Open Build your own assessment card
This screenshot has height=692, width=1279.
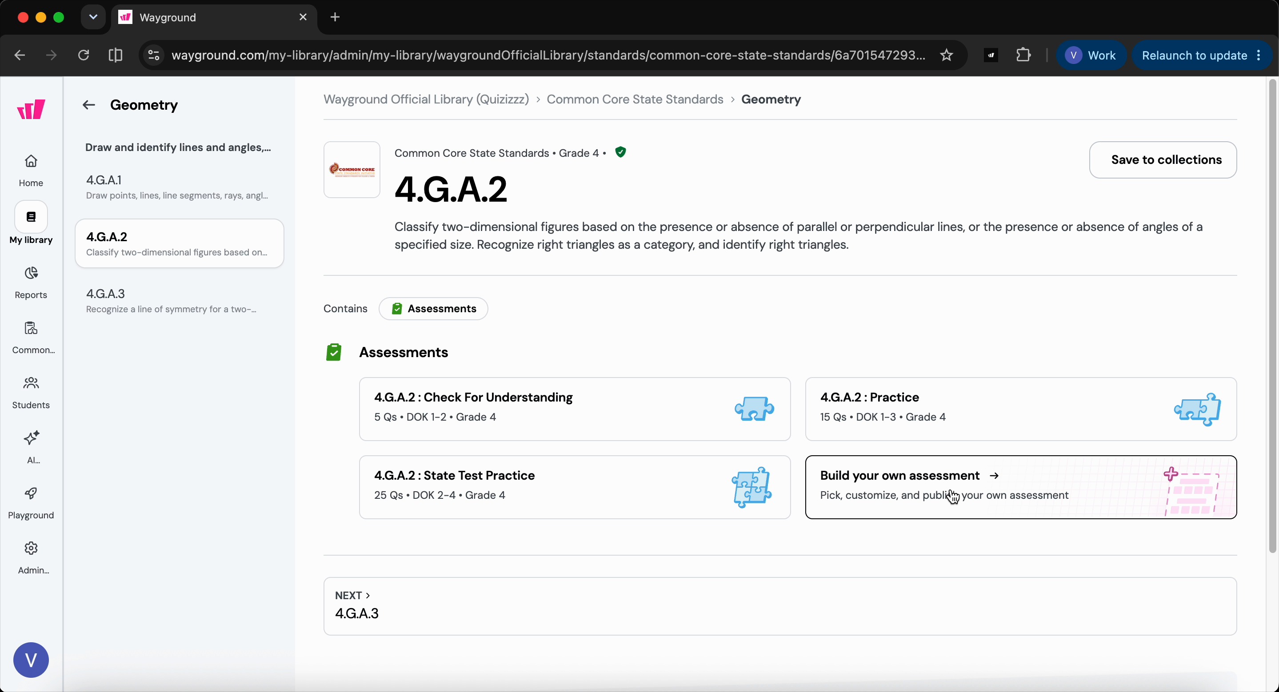click(1021, 487)
